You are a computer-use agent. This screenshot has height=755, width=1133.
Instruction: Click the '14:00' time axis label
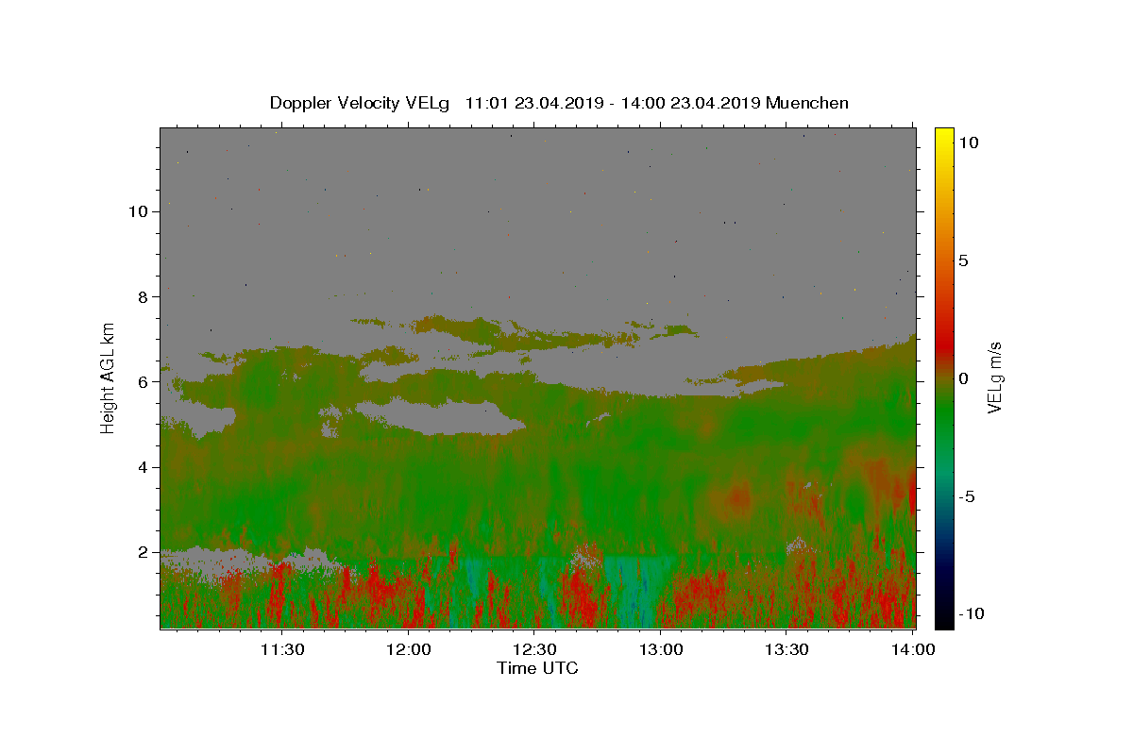(x=913, y=649)
